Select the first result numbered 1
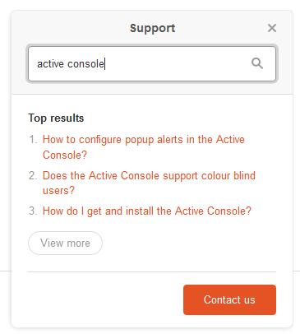 pos(144,147)
